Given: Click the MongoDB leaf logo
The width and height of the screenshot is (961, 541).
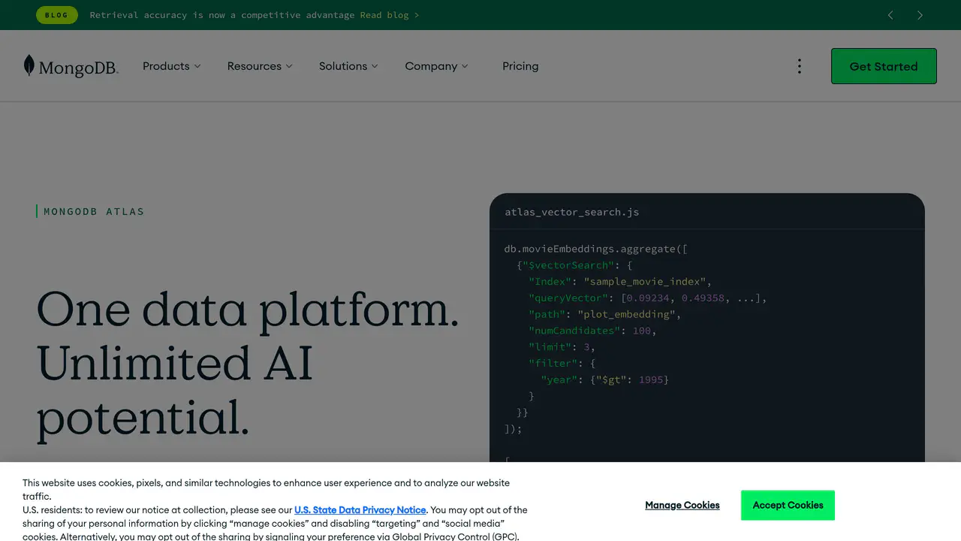Looking at the screenshot, I should coord(71,66).
